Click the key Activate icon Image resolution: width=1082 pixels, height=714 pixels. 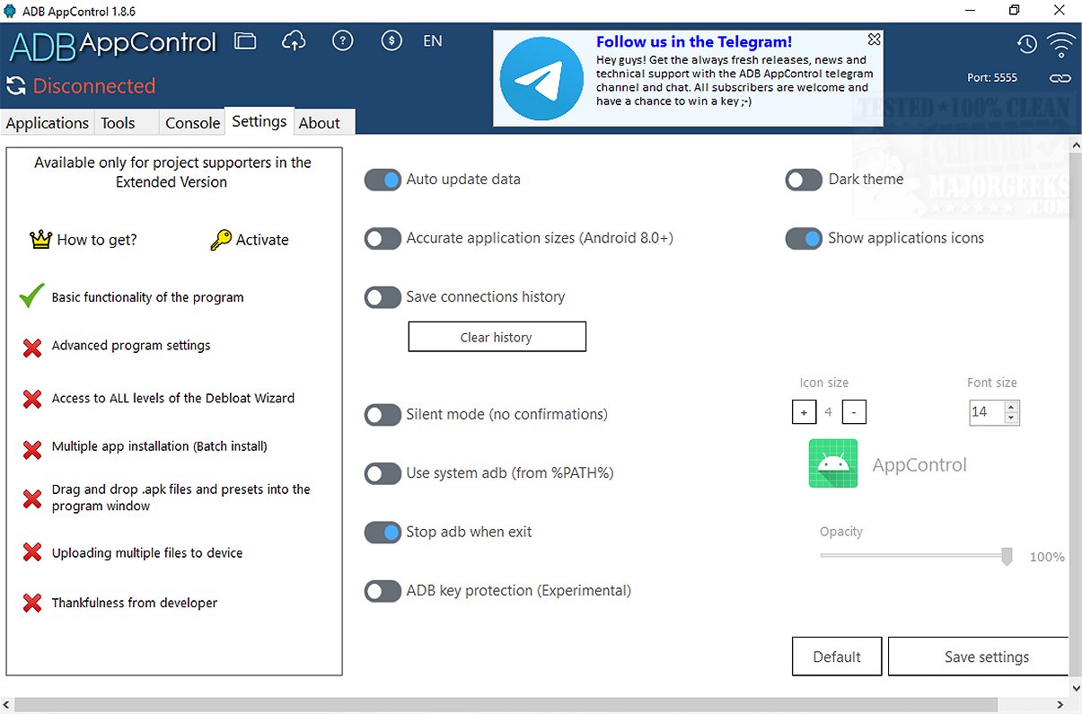coord(221,240)
